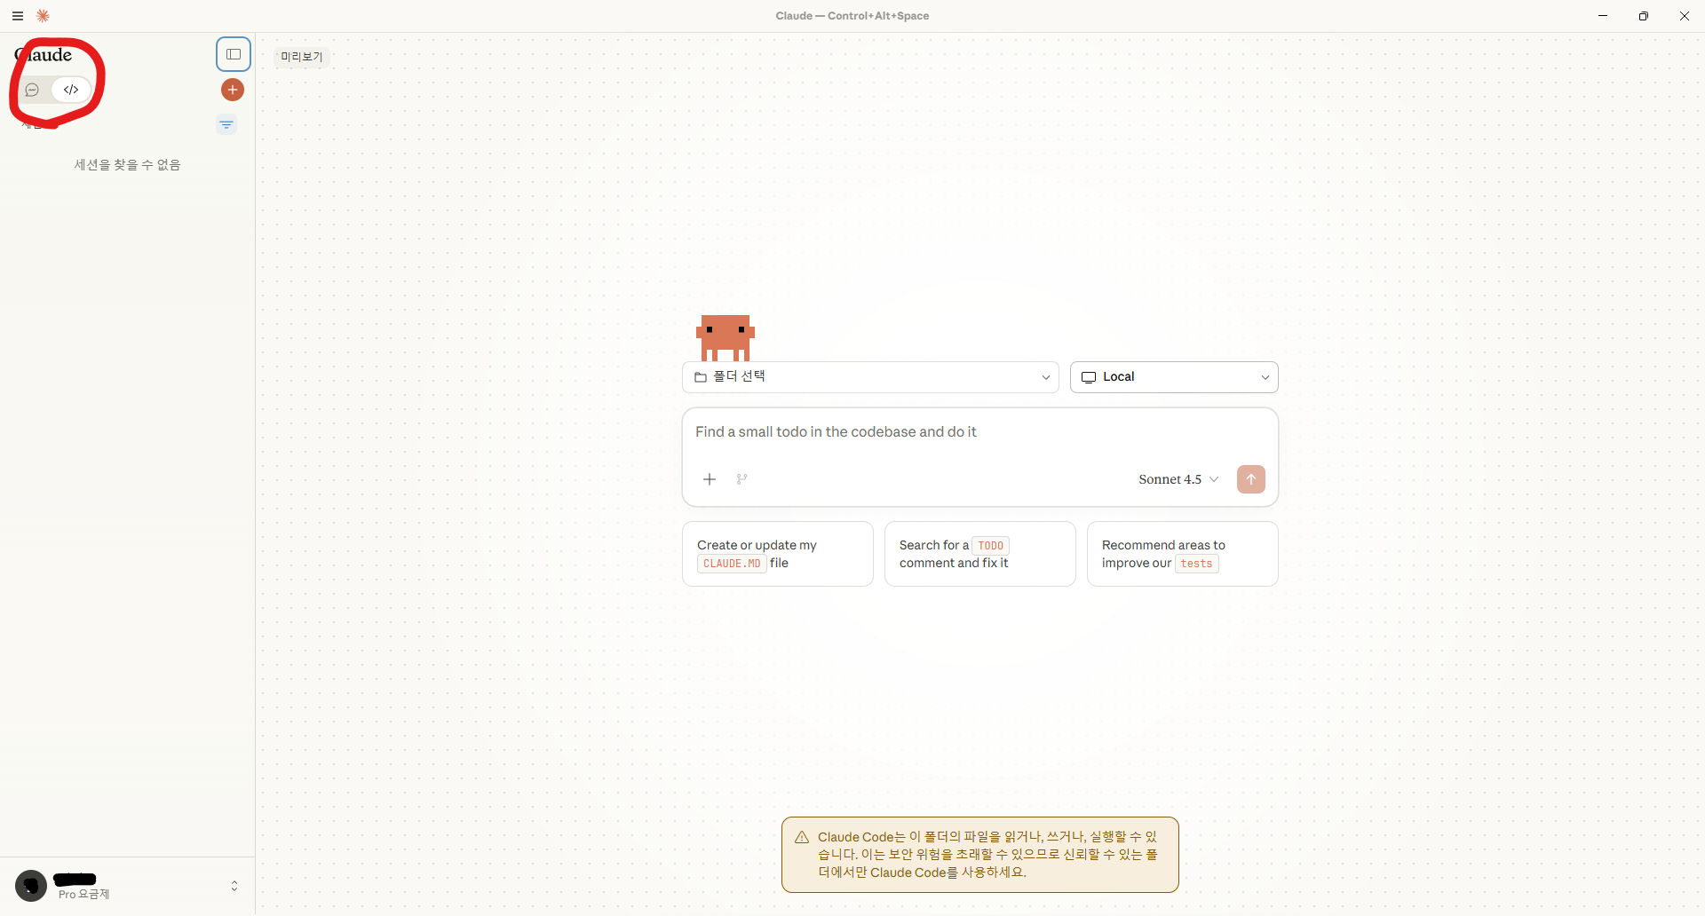Choose Recommend areas to improve tests suggestion
Viewport: 1705px width, 916px height.
(1183, 554)
